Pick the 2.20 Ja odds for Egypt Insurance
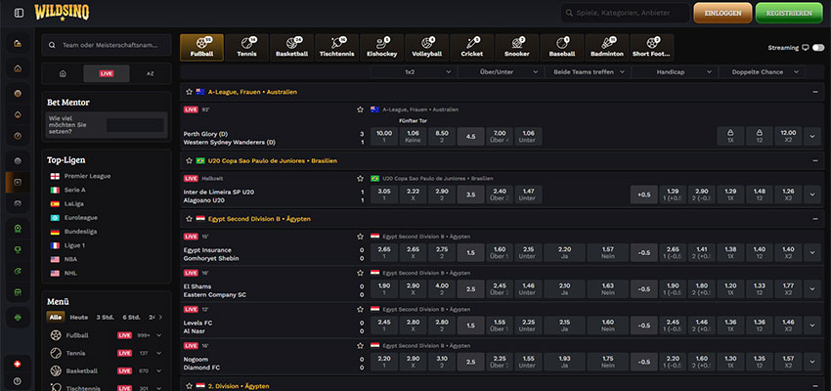831x391 pixels. coord(564,253)
